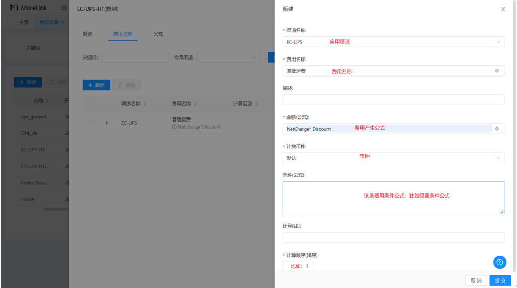Click into the 描述 input field
Viewport: 517px width, 288px height.
(393, 99)
